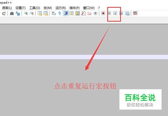Viewport: 168px width, 116px height.
Task: Click the stop recording macro icon
Action: [x=109, y=13]
